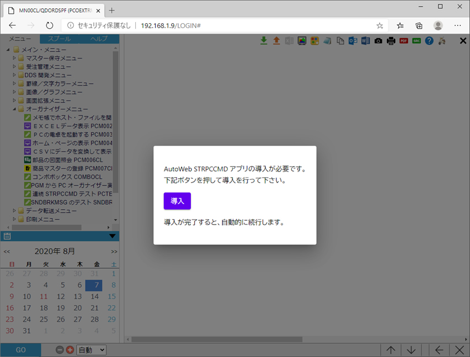Click the green SRC source icon

[x=416, y=40]
